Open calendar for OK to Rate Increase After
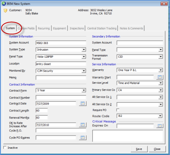170x155 pixels. [83, 125]
